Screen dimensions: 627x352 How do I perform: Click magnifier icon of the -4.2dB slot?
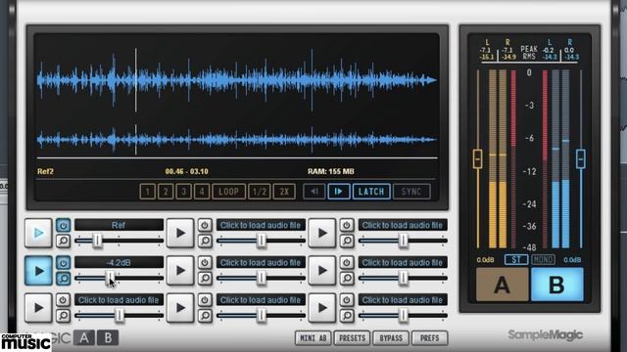[63, 278]
